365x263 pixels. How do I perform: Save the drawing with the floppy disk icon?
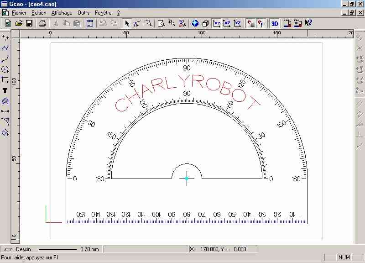(29, 23)
